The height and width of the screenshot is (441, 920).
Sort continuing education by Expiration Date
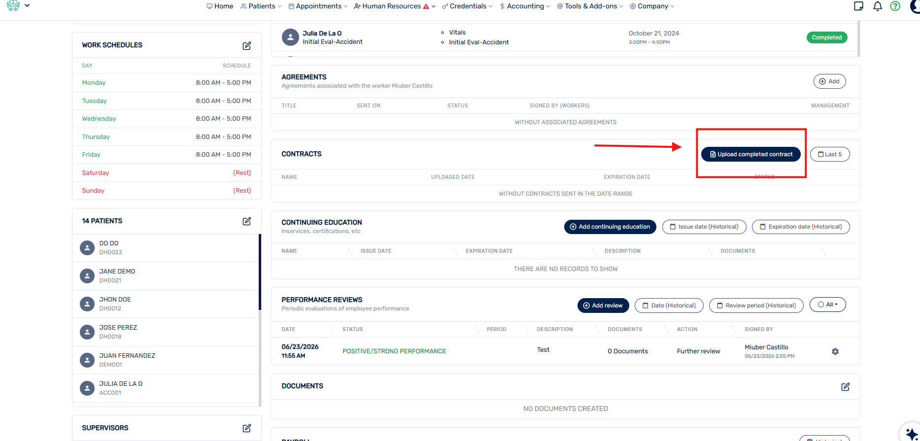(594, 251)
